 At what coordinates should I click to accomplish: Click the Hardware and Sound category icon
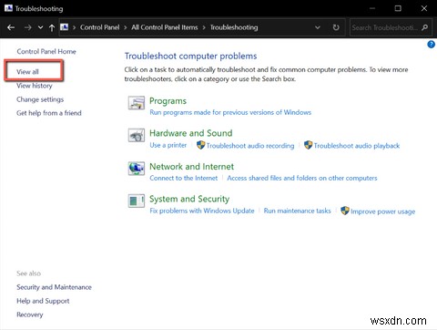point(137,135)
